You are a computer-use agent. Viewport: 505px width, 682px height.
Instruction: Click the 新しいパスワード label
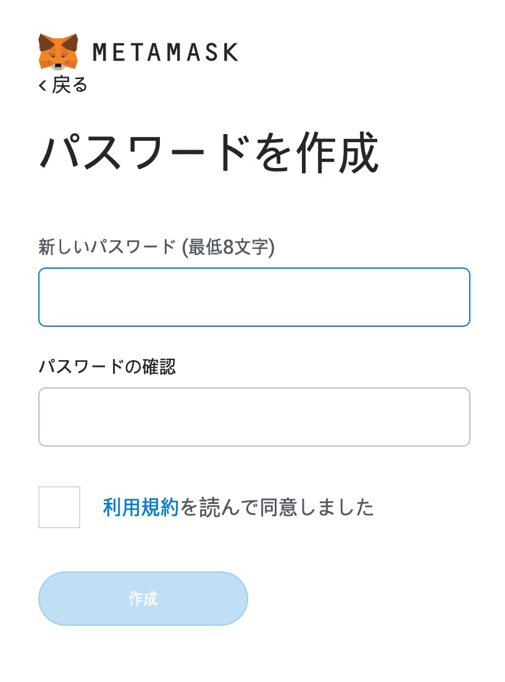tap(107, 248)
